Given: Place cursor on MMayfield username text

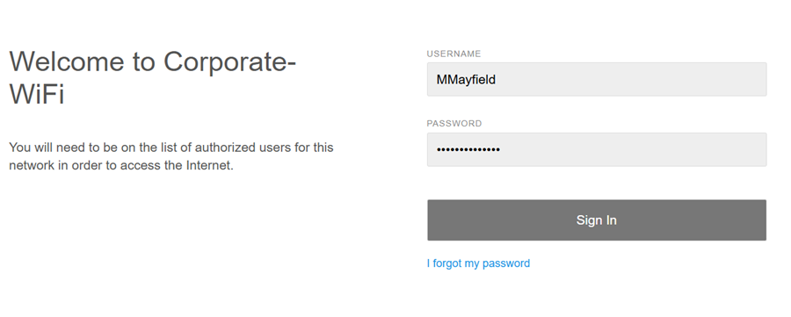Looking at the screenshot, I should click(466, 80).
